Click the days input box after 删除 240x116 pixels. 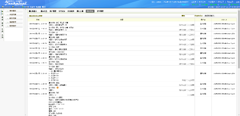(x=189, y=16)
